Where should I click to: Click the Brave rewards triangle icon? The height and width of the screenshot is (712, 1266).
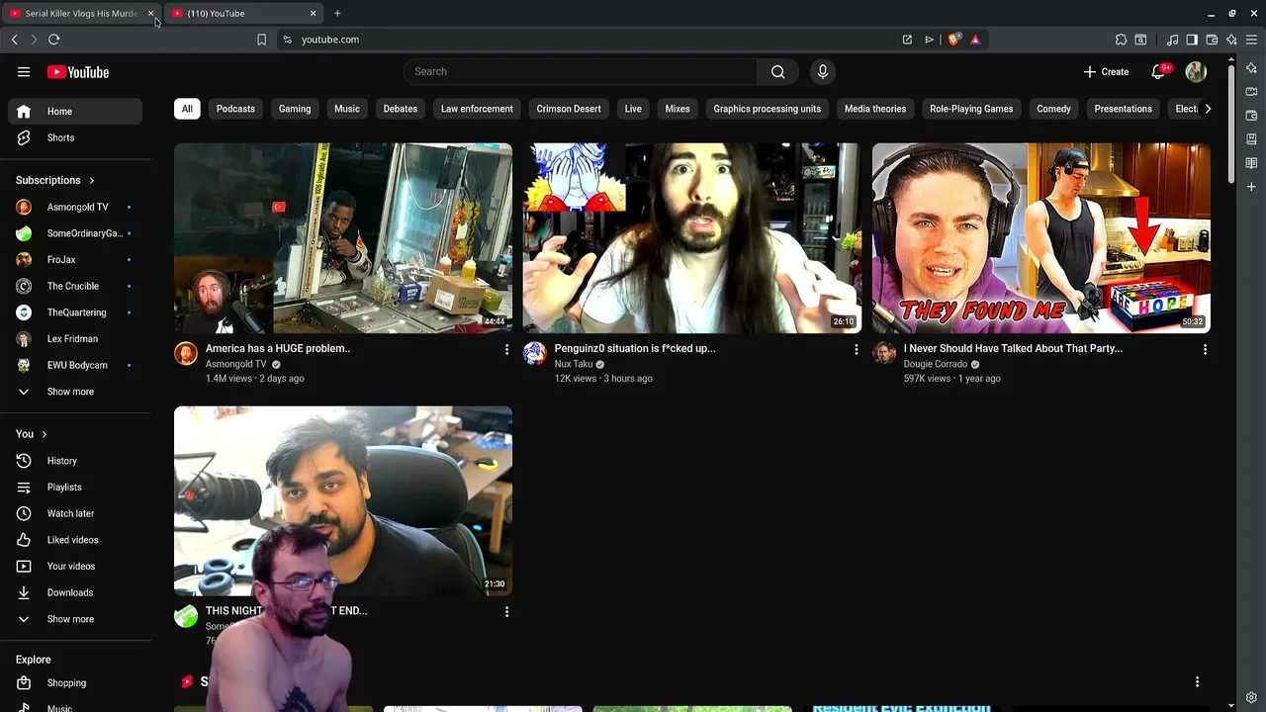coord(975,40)
